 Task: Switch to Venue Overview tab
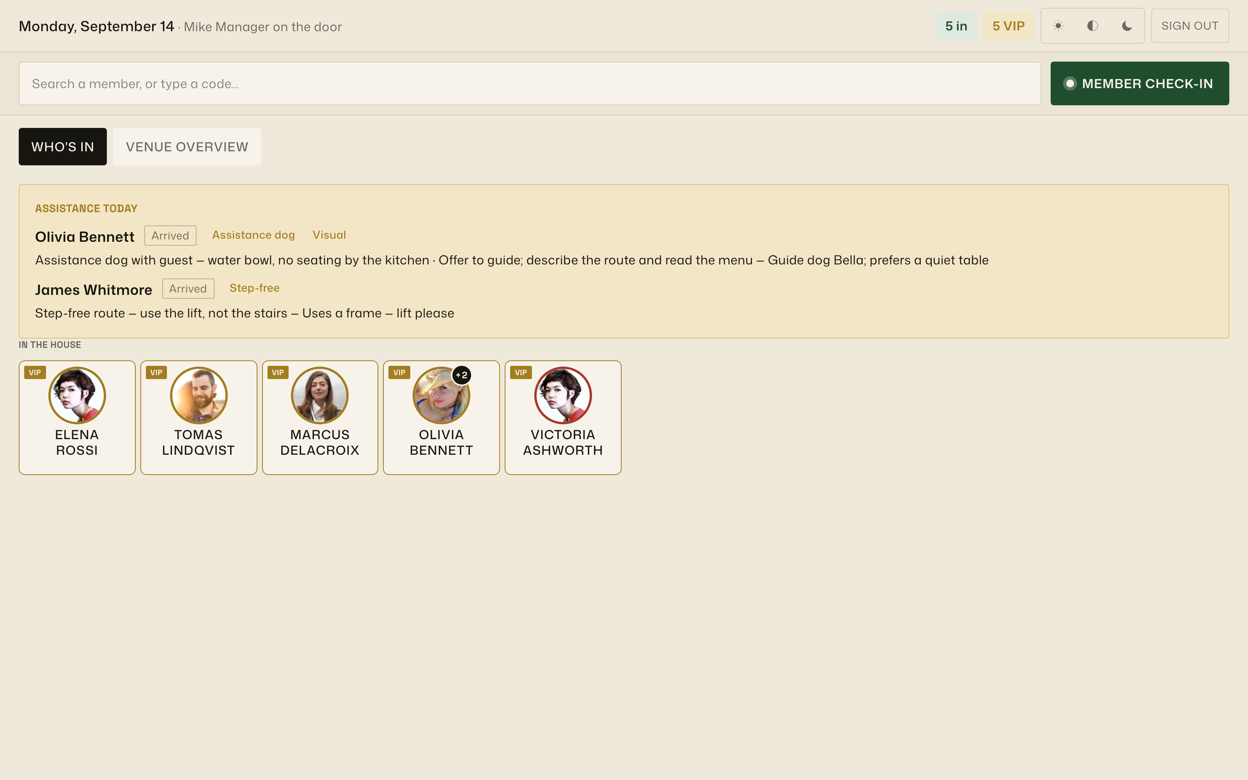click(x=187, y=147)
